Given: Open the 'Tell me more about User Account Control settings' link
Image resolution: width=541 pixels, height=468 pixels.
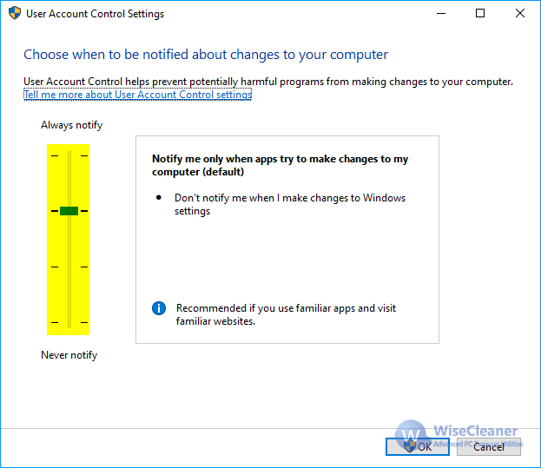Looking at the screenshot, I should 138,95.
